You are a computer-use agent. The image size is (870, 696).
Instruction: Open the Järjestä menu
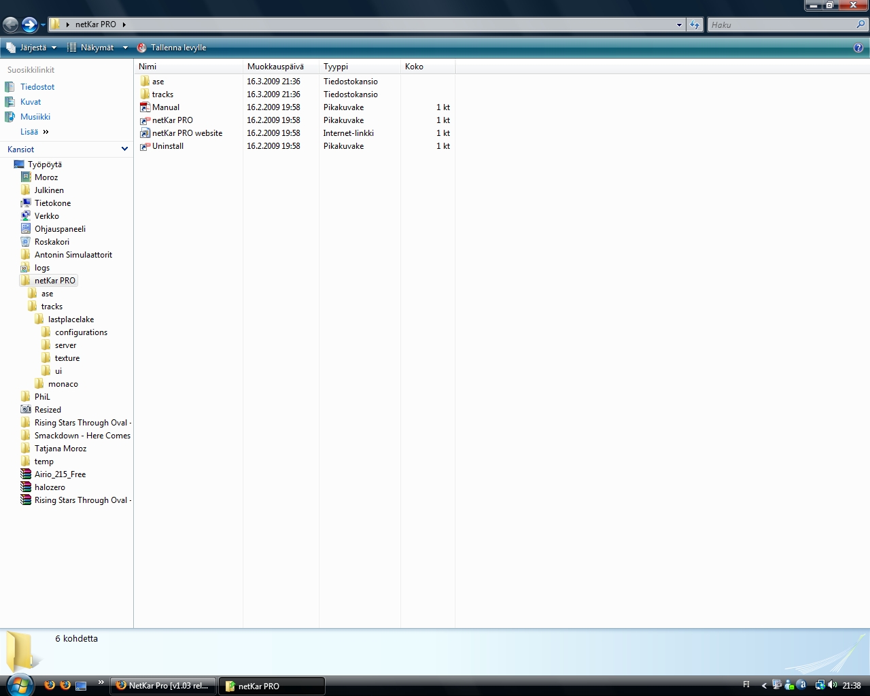point(31,48)
